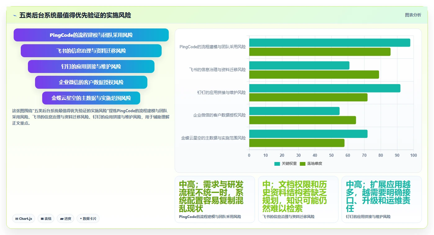The image size is (434, 235).
Task: Toggle the 落地难度 legend swatch
Action: point(302,164)
